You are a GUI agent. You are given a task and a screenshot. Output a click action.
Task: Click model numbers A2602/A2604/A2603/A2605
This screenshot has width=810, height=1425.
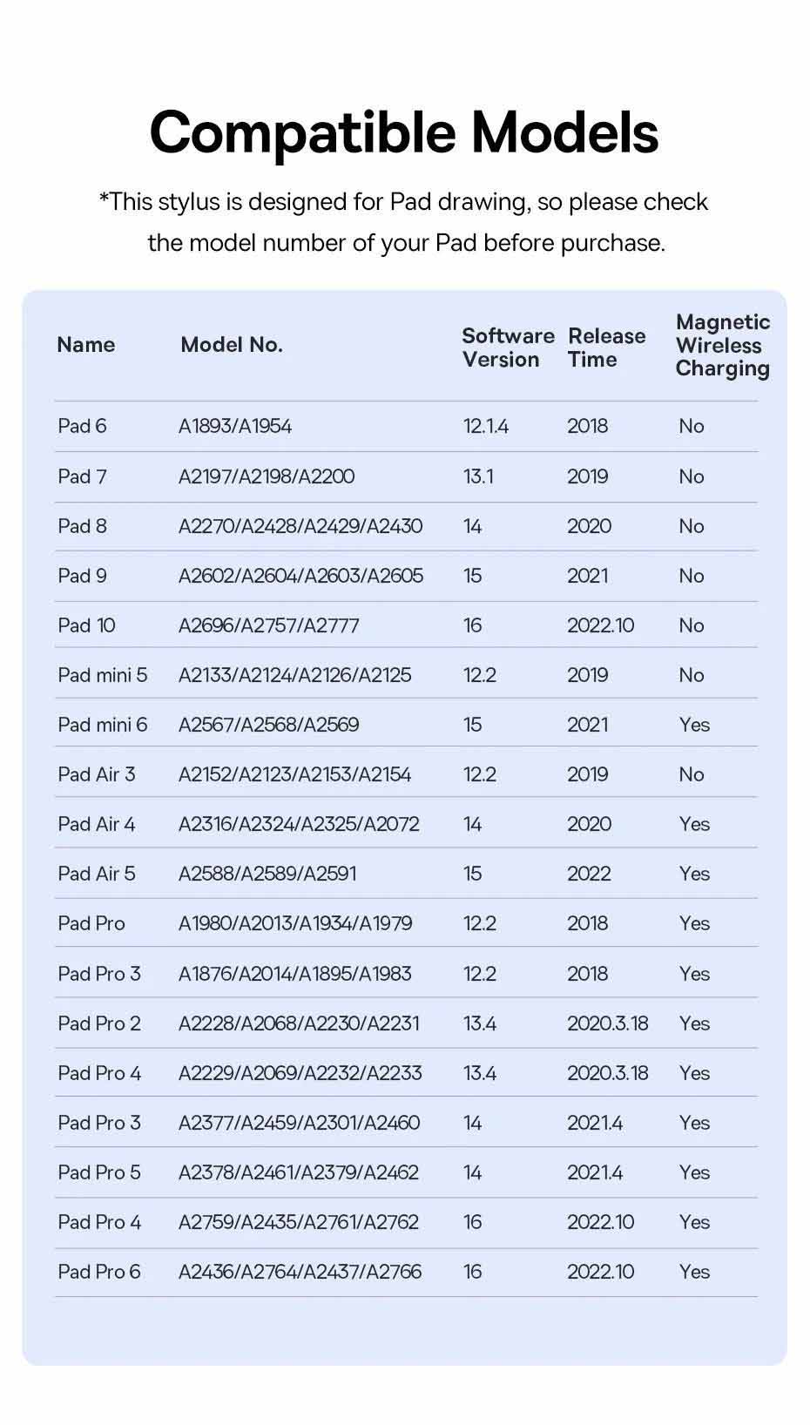(x=300, y=576)
